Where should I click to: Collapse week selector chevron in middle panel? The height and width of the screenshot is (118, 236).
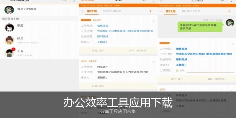pos(82,11)
